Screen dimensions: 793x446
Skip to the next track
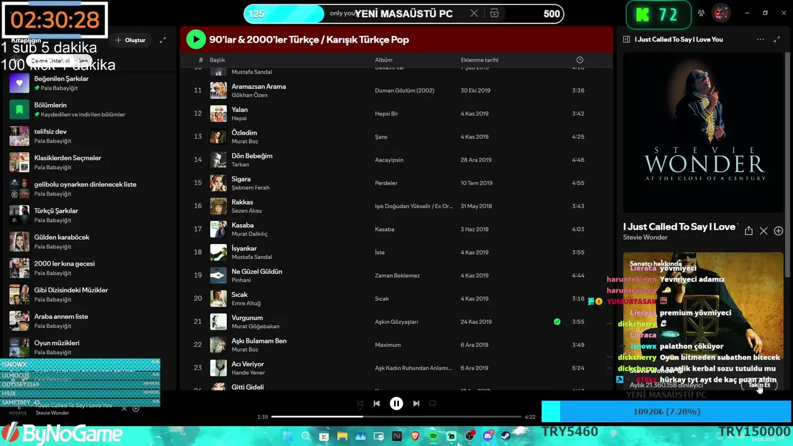pyautogui.click(x=416, y=404)
